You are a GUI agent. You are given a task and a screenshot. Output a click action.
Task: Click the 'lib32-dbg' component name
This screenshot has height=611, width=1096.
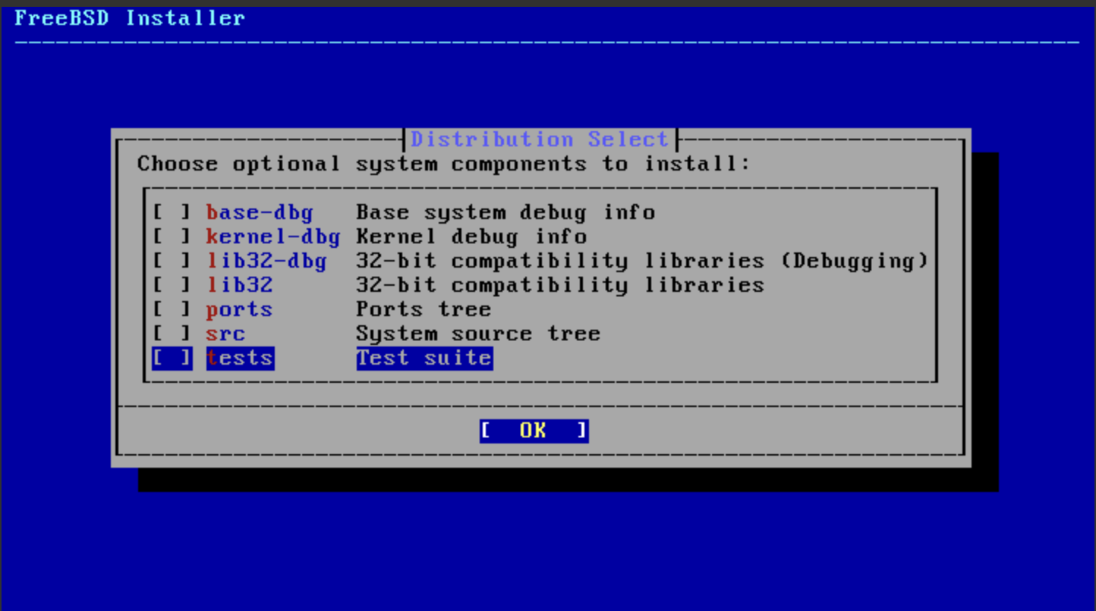click(266, 261)
